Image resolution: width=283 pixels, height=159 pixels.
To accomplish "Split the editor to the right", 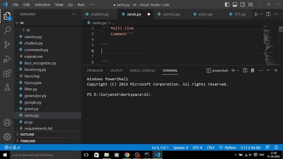I will pyautogui.click(x=268, y=14).
